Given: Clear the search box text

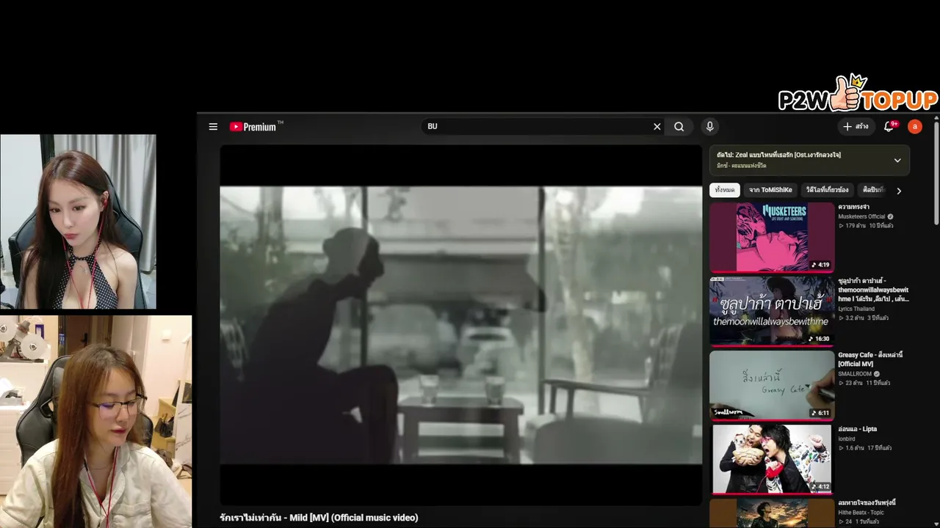Looking at the screenshot, I should [x=657, y=127].
